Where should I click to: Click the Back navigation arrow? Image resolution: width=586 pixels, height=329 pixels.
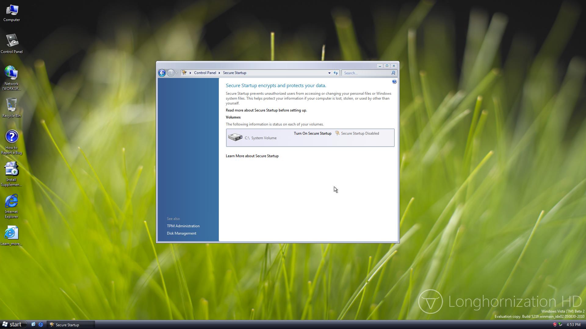(x=162, y=73)
